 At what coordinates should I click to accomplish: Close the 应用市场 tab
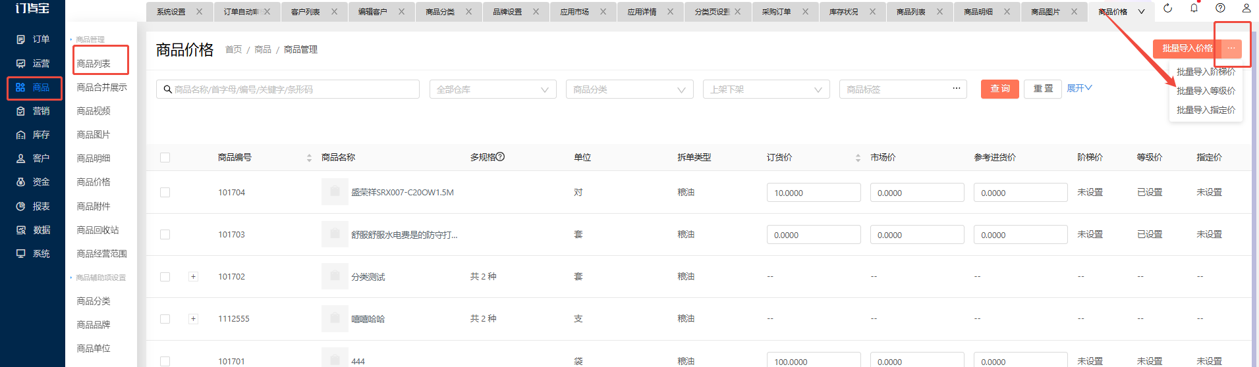(x=603, y=12)
